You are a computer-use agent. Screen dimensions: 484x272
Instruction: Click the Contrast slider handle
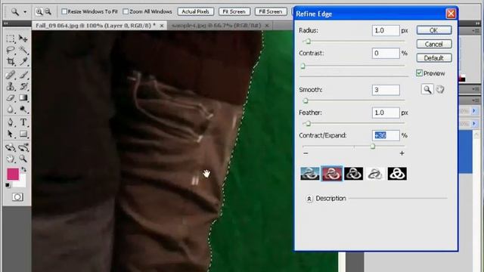[302, 66]
